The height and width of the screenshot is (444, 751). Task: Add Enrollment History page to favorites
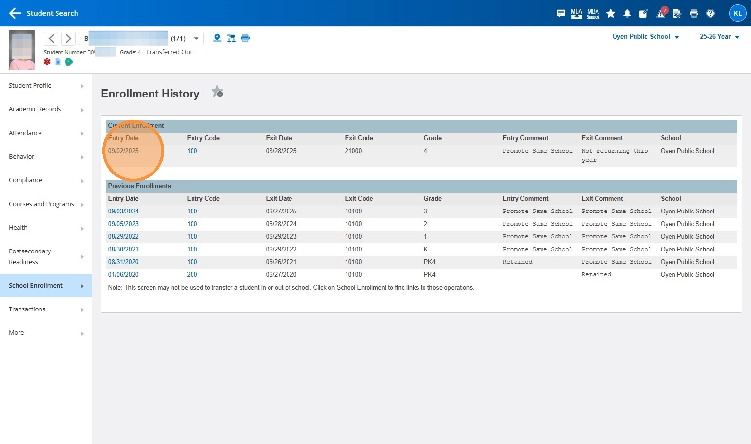click(217, 92)
